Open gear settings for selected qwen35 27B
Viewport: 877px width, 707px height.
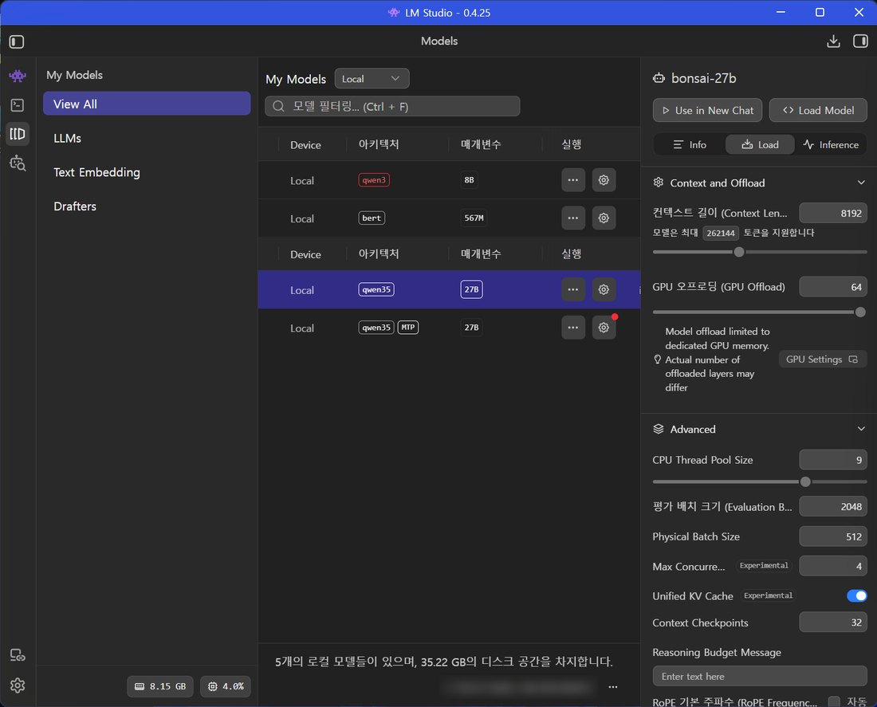pos(604,290)
